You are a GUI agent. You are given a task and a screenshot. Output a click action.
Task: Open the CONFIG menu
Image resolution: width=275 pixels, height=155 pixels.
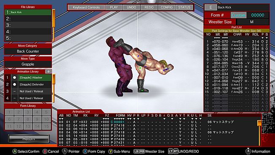(166, 7)
